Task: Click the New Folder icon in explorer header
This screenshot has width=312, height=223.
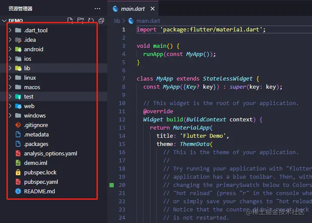Action: pos(81,21)
